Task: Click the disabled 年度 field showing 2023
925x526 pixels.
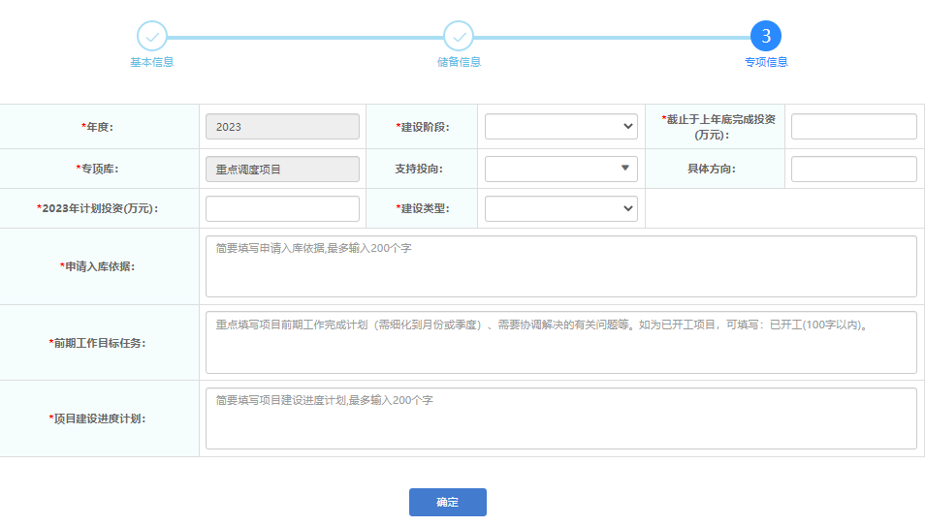Action: [282, 127]
